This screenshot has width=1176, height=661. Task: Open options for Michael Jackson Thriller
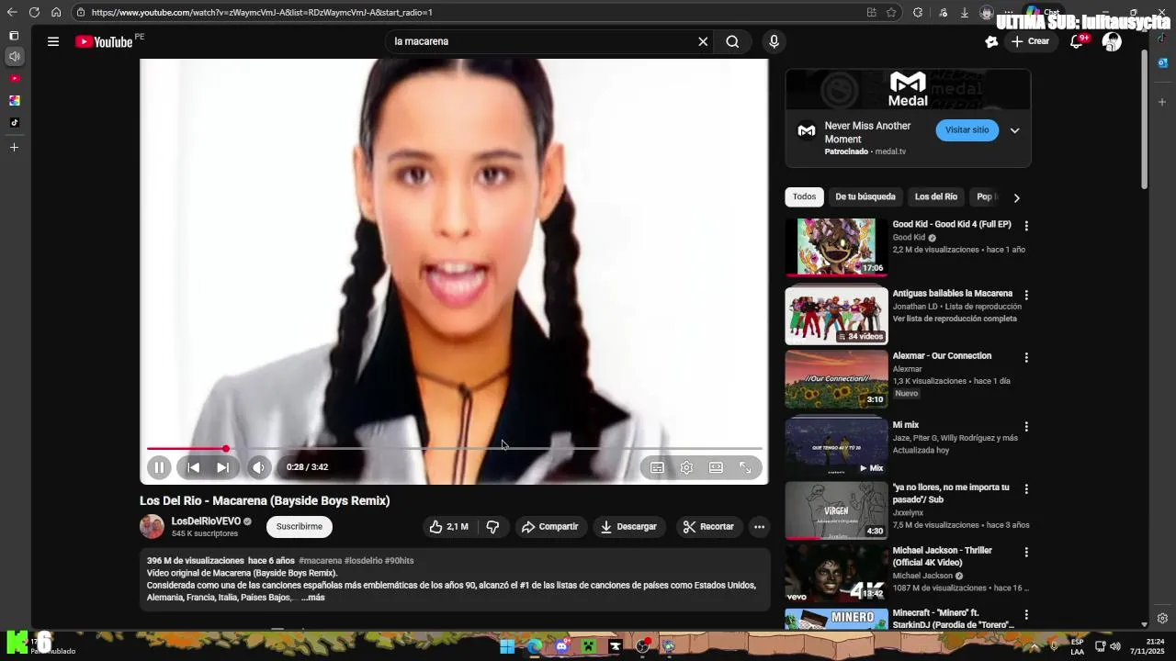tap(1026, 553)
